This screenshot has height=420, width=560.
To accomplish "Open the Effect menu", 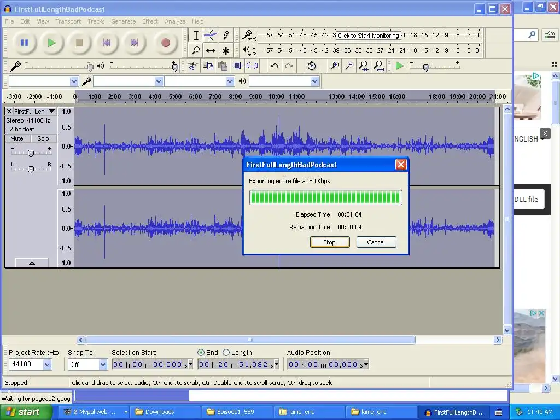I will coord(150,21).
